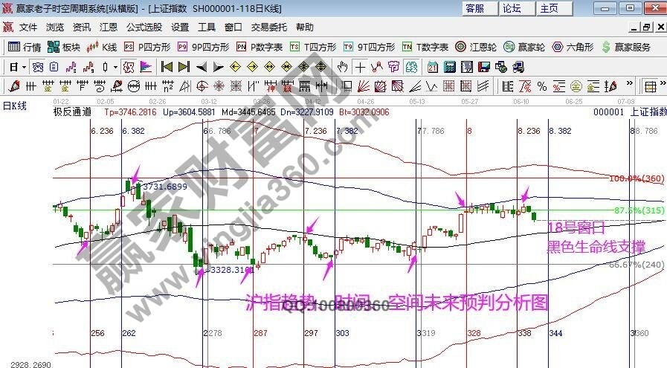Click the gold 金 circle icon

(x=576, y=86)
